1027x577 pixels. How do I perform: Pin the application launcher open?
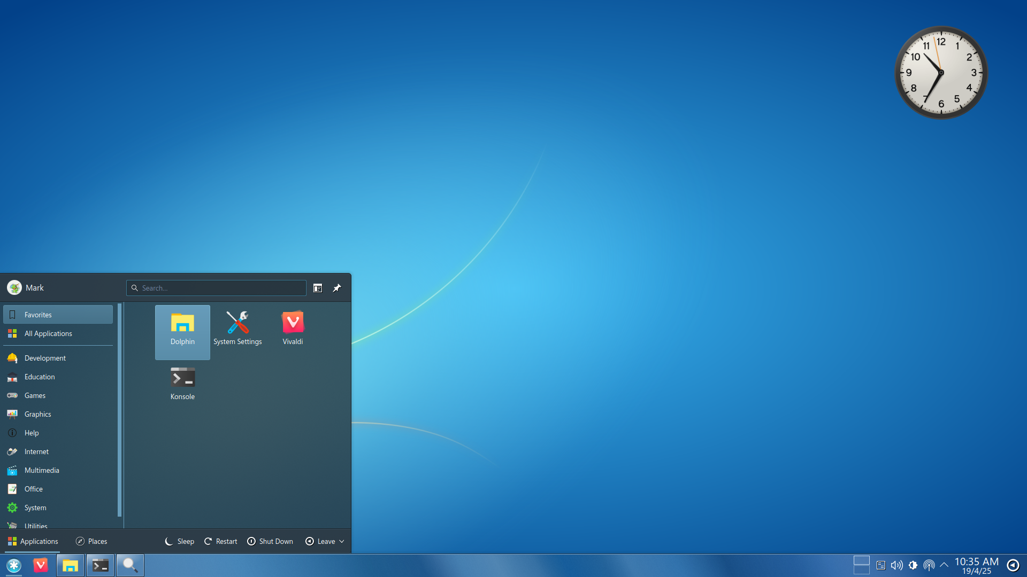click(x=337, y=288)
